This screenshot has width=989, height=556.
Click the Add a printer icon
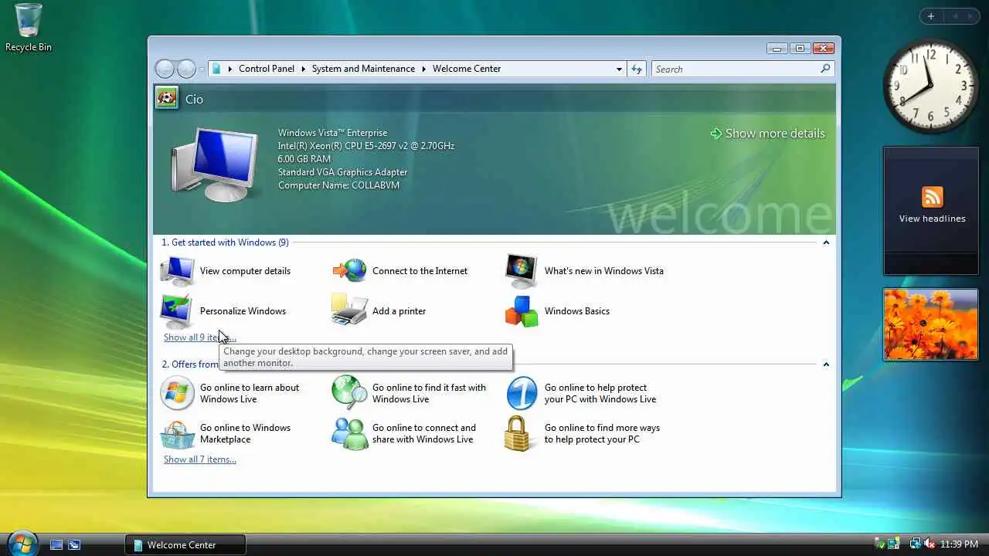[349, 310]
